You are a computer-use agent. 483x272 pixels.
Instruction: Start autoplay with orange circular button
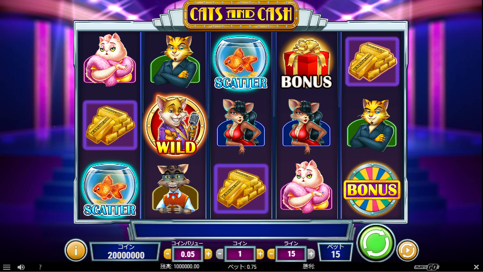coord(408,250)
